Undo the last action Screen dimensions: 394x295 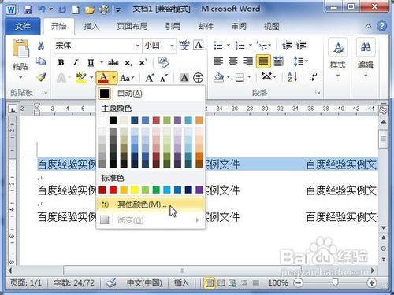(42, 10)
